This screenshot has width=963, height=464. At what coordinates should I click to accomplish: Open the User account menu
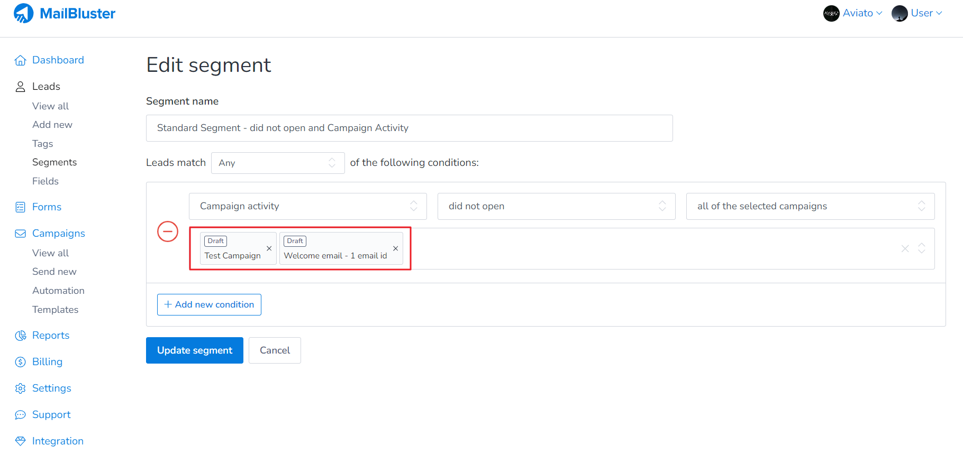coord(917,13)
